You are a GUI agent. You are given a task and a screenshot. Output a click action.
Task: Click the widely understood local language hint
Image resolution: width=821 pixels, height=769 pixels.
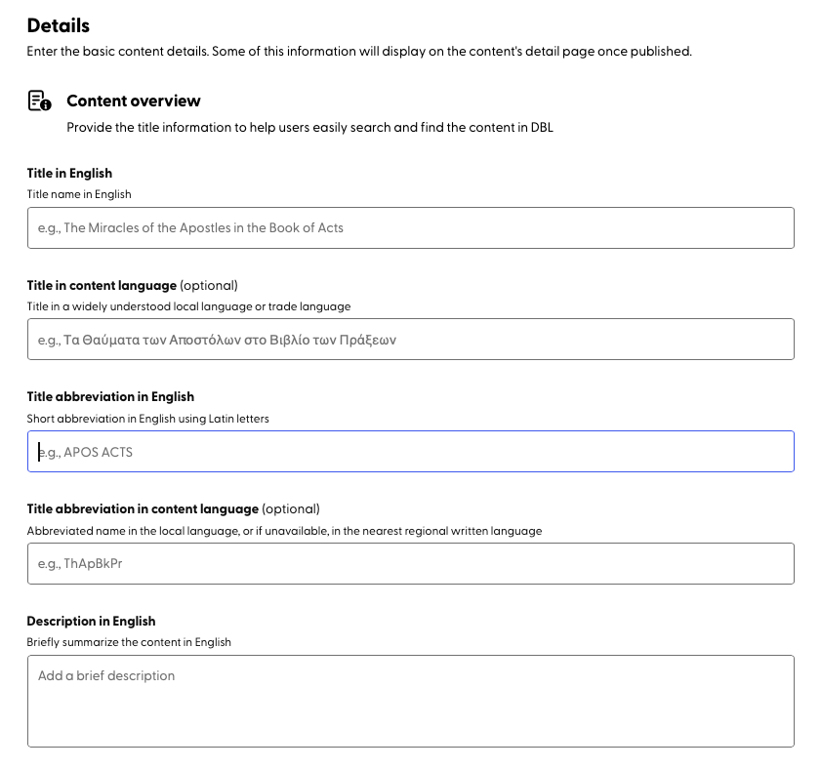[188, 306]
